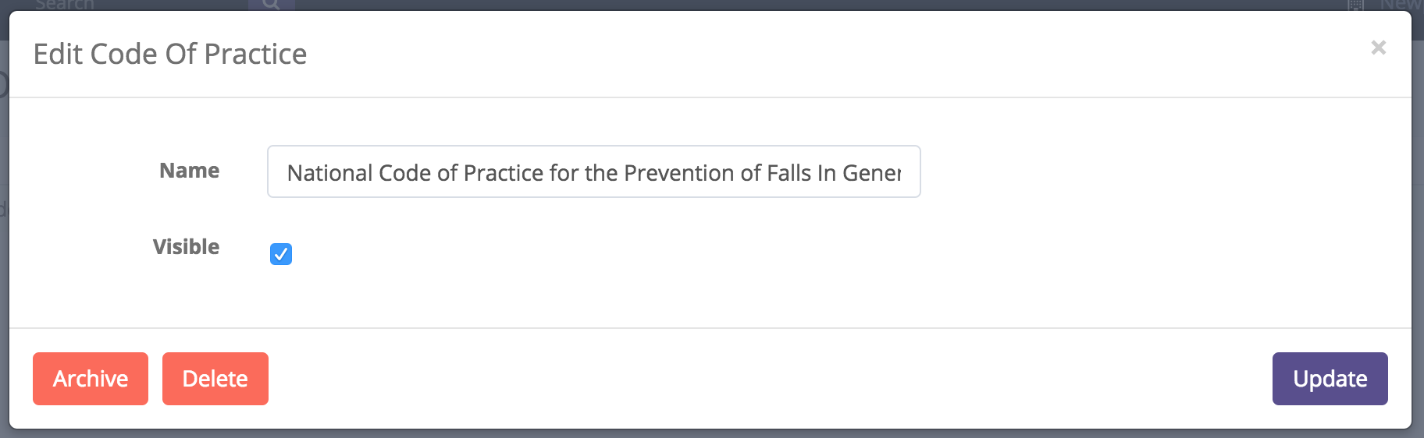
Task: Archive this code of practice
Action: click(x=91, y=379)
